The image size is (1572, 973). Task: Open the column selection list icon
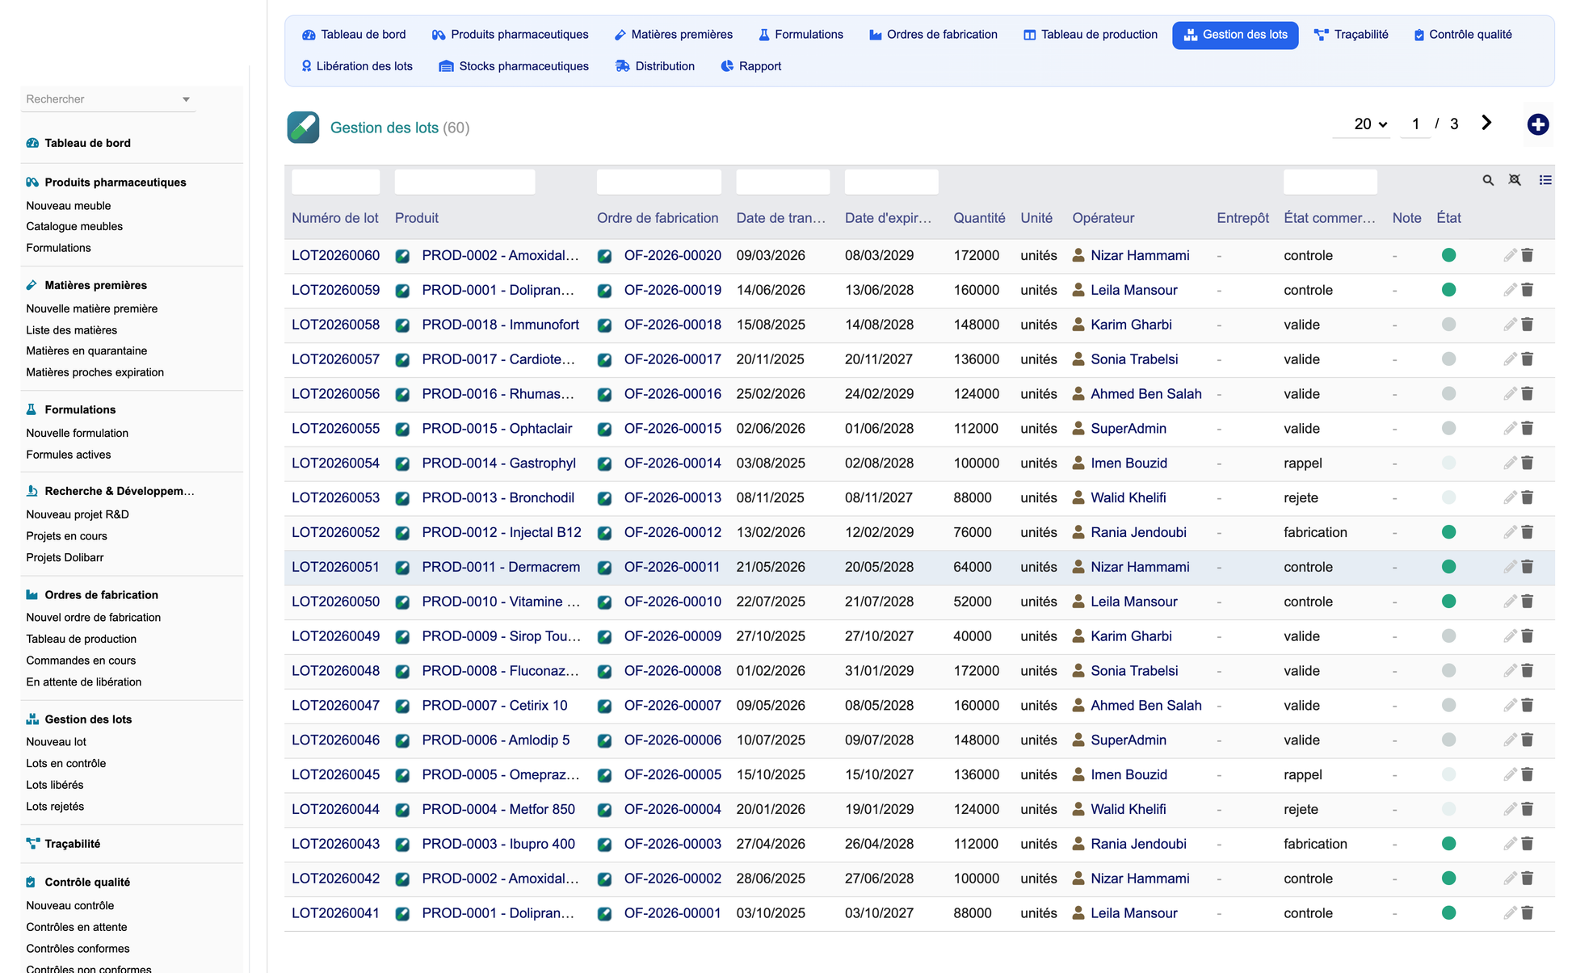[1545, 180]
